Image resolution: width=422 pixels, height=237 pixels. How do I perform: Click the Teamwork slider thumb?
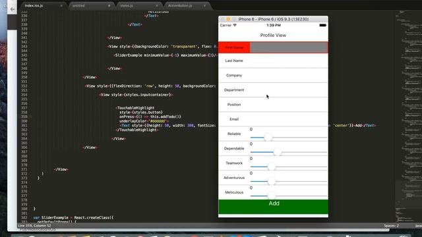click(271, 167)
